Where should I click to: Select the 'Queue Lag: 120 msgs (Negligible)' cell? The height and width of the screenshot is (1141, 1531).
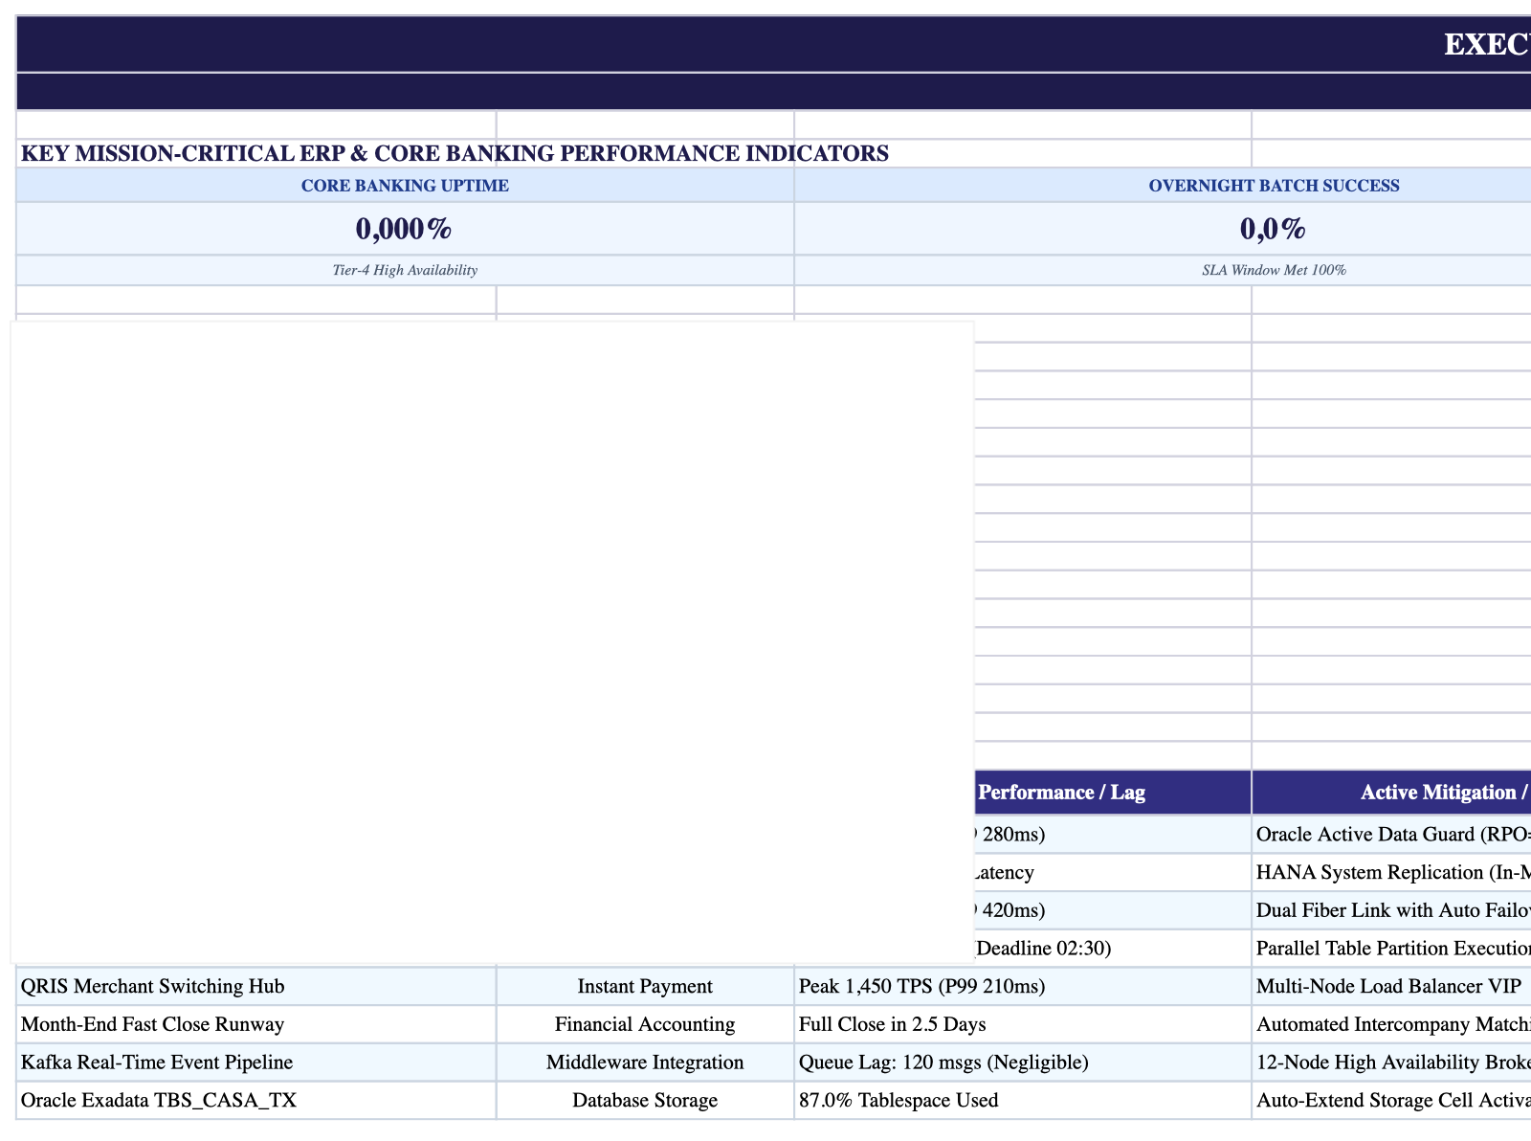(1023, 1063)
